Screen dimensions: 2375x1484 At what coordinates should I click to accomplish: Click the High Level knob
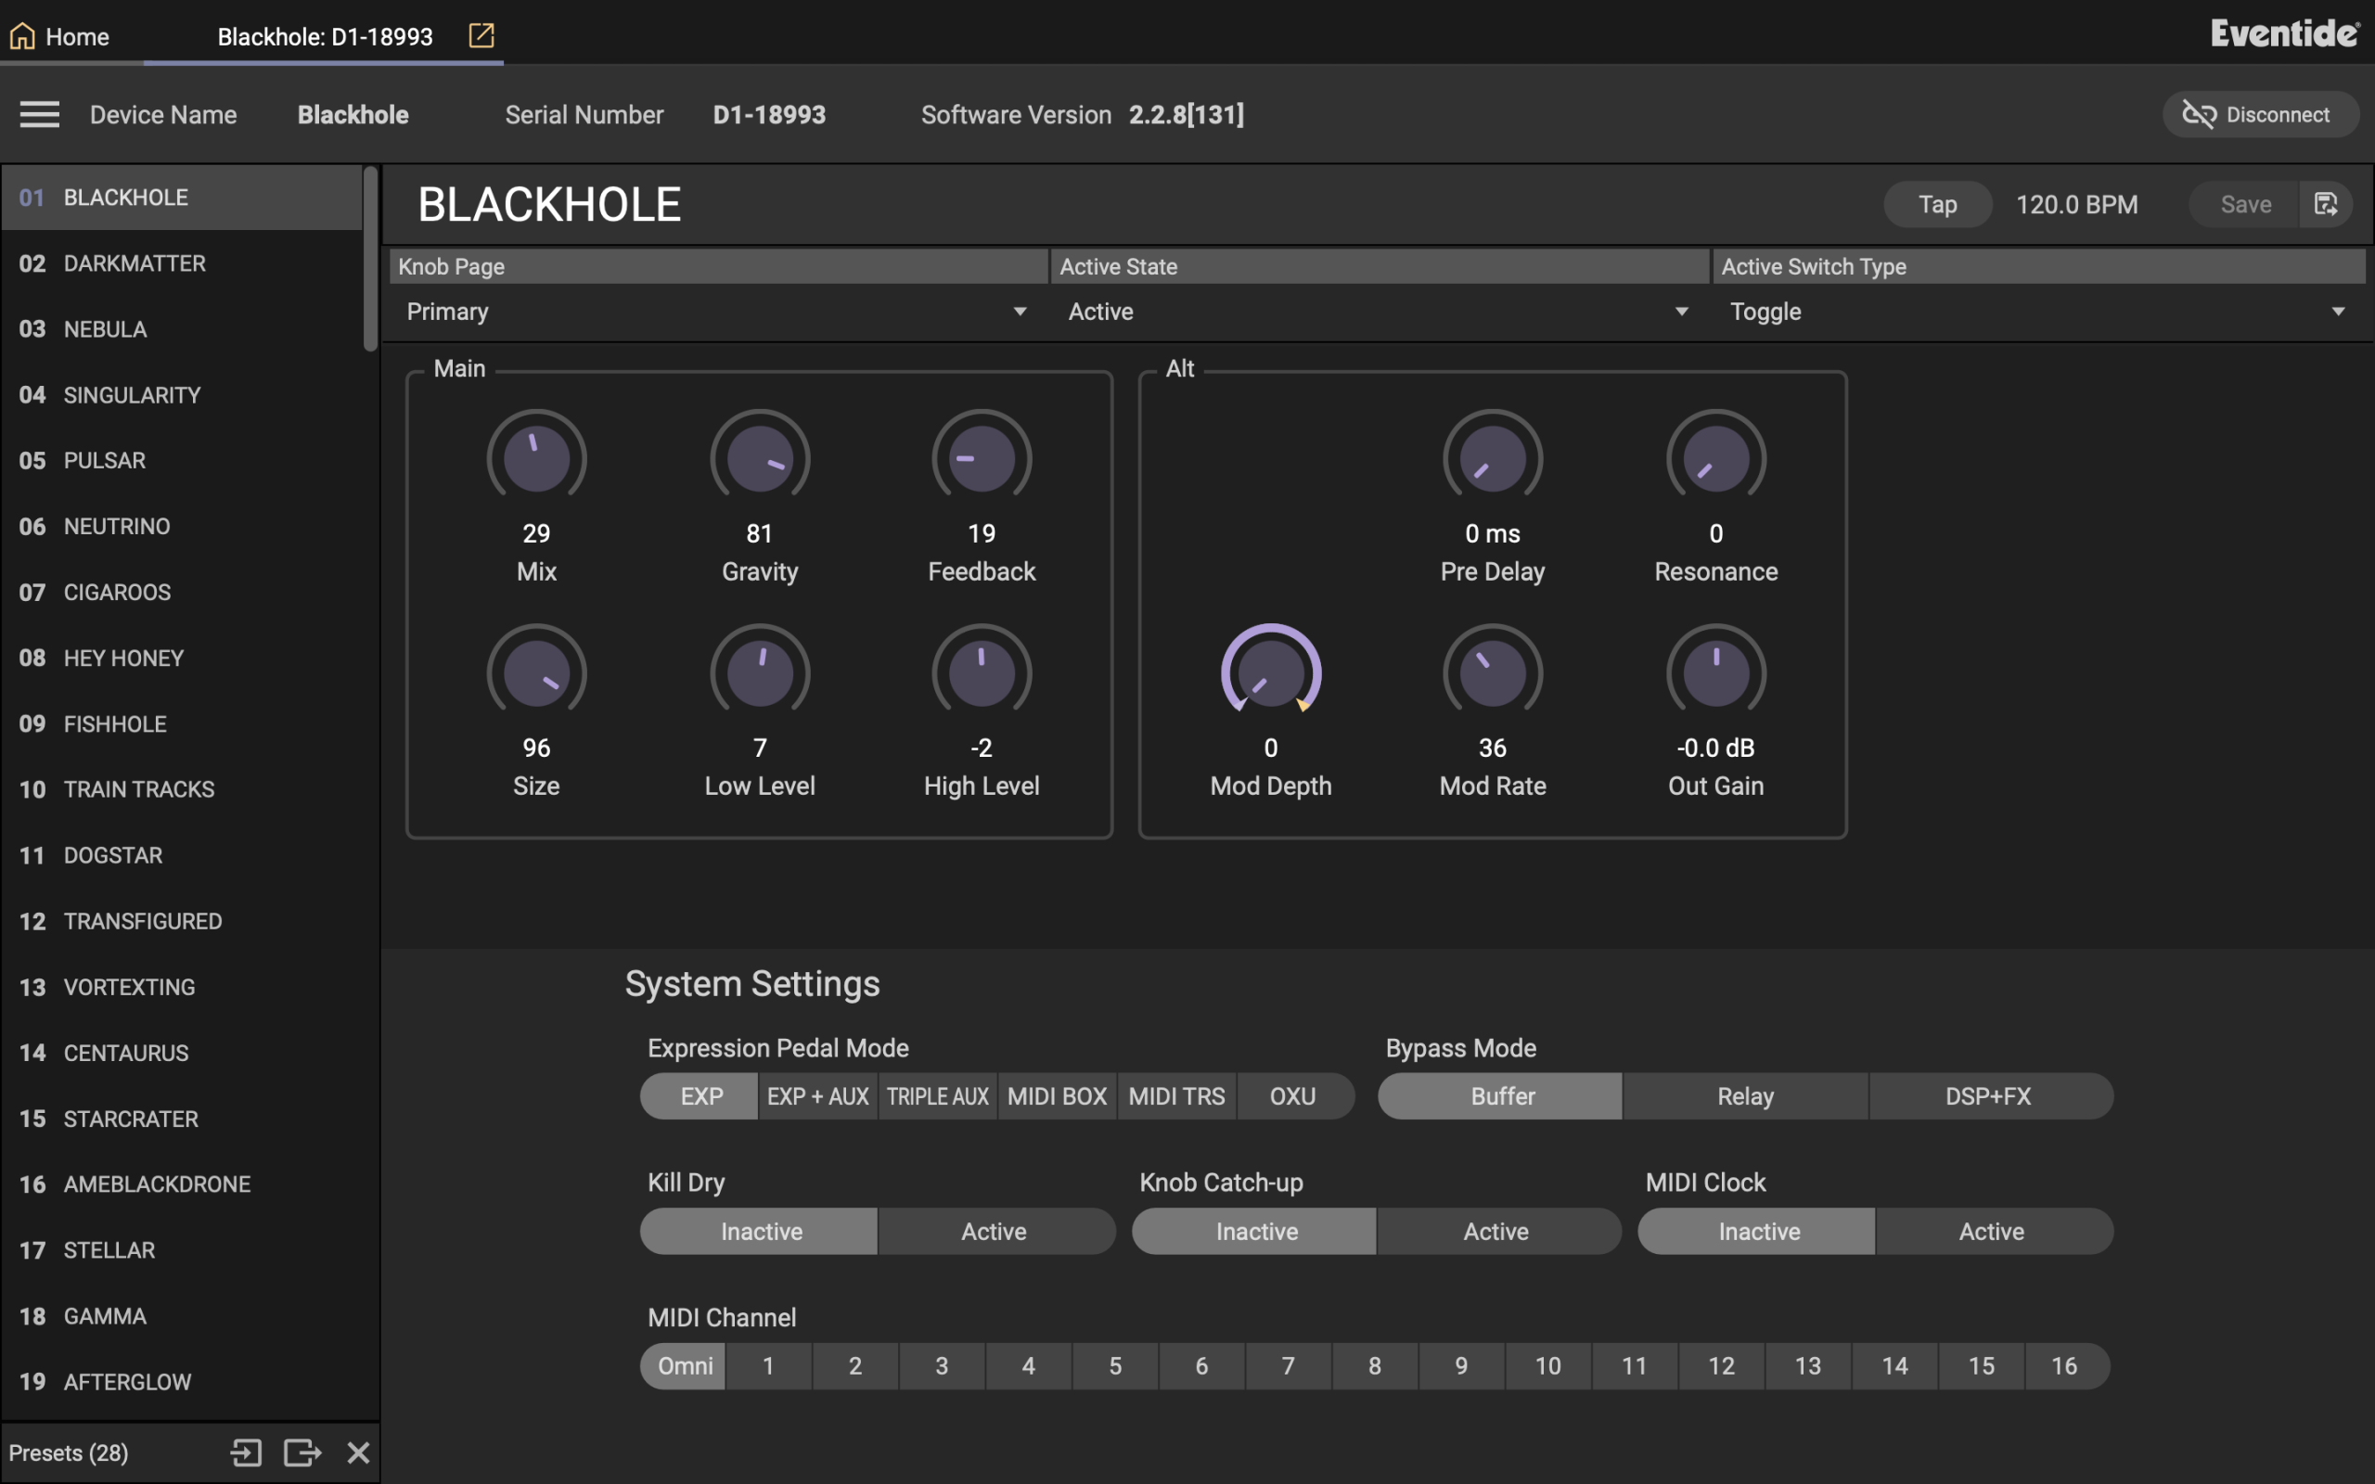point(982,673)
